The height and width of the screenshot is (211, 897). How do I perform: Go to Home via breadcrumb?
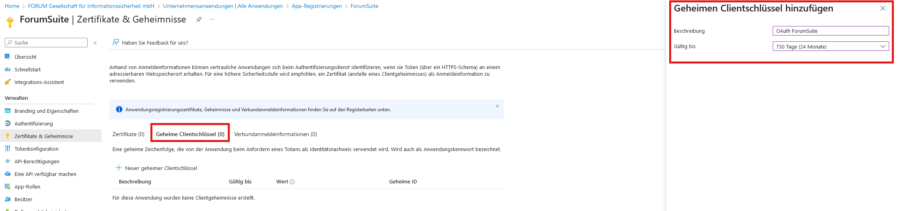(12, 6)
